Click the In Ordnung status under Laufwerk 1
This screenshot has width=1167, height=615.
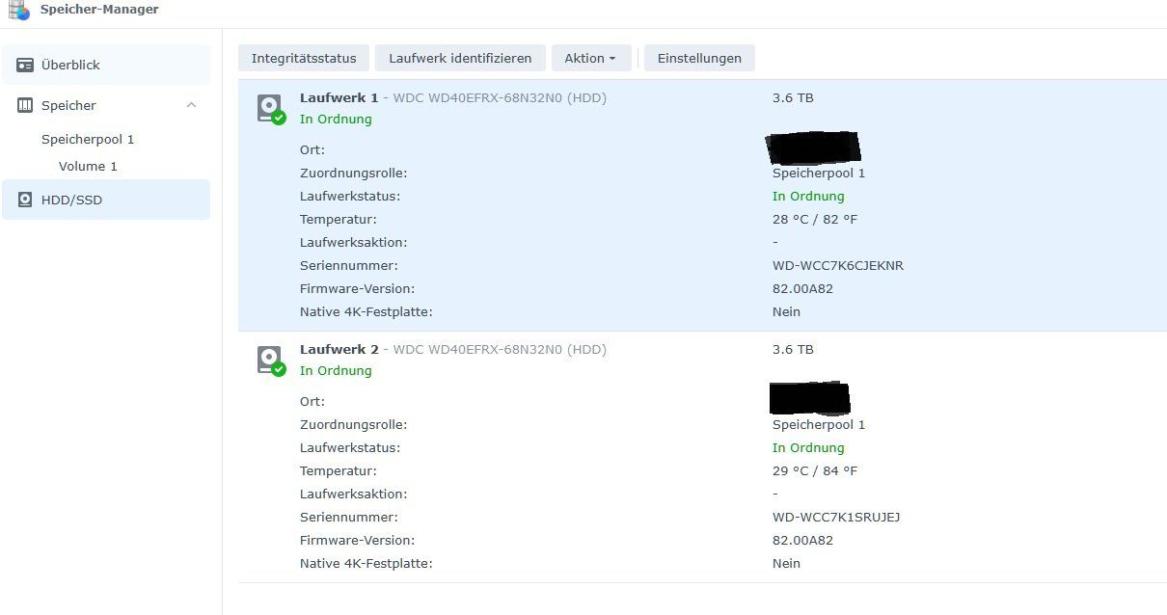(336, 120)
